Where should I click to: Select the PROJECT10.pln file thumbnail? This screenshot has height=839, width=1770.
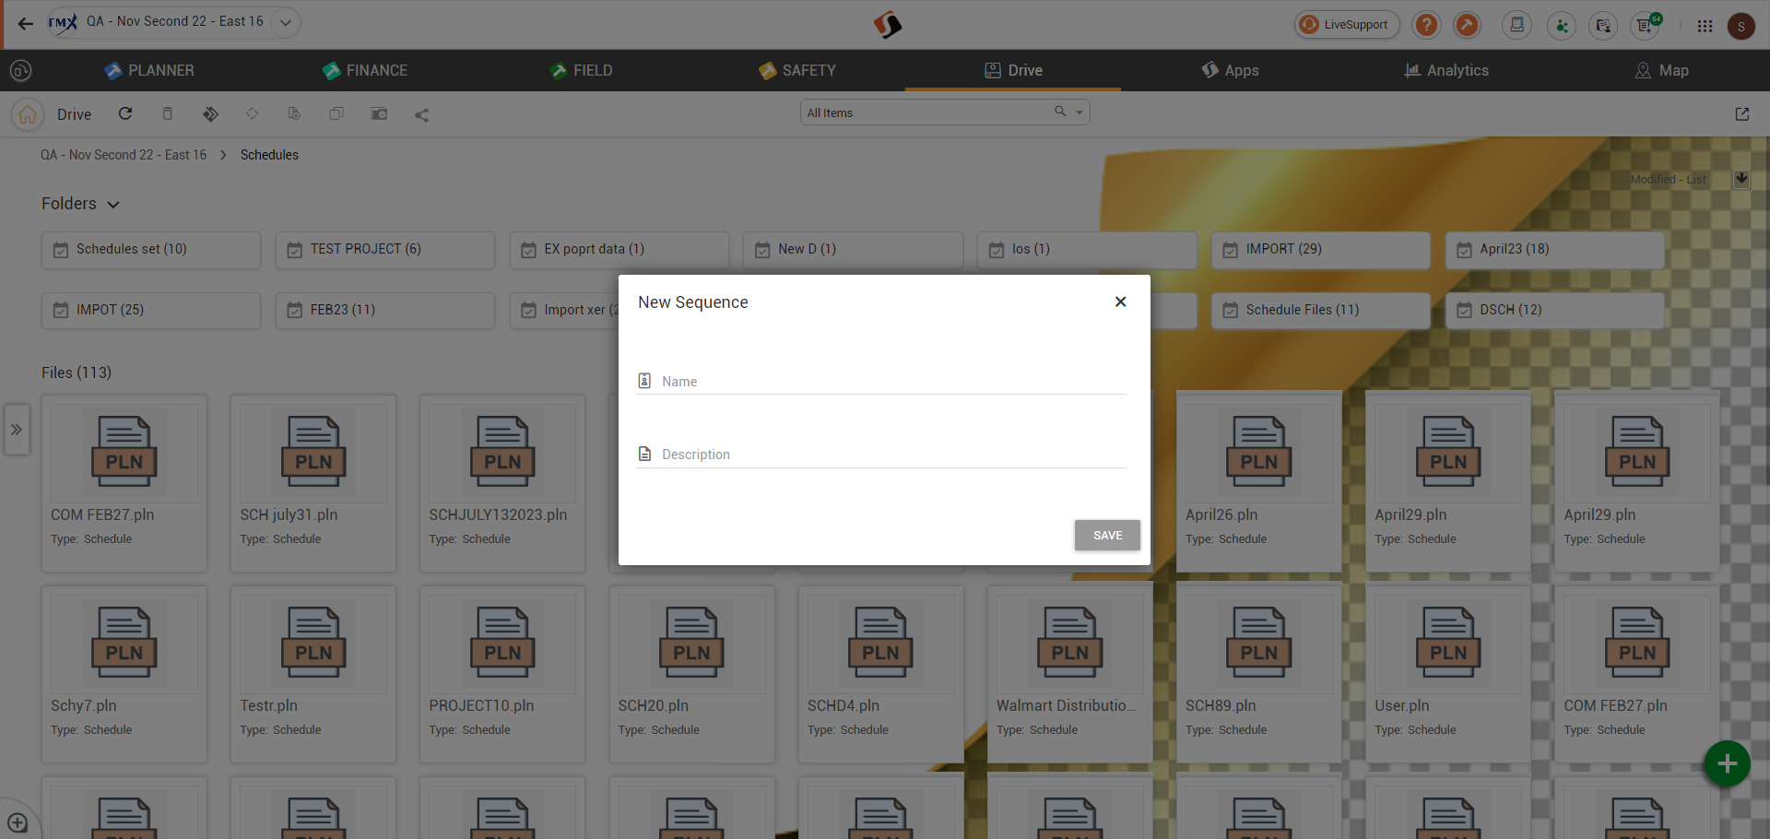(x=502, y=644)
